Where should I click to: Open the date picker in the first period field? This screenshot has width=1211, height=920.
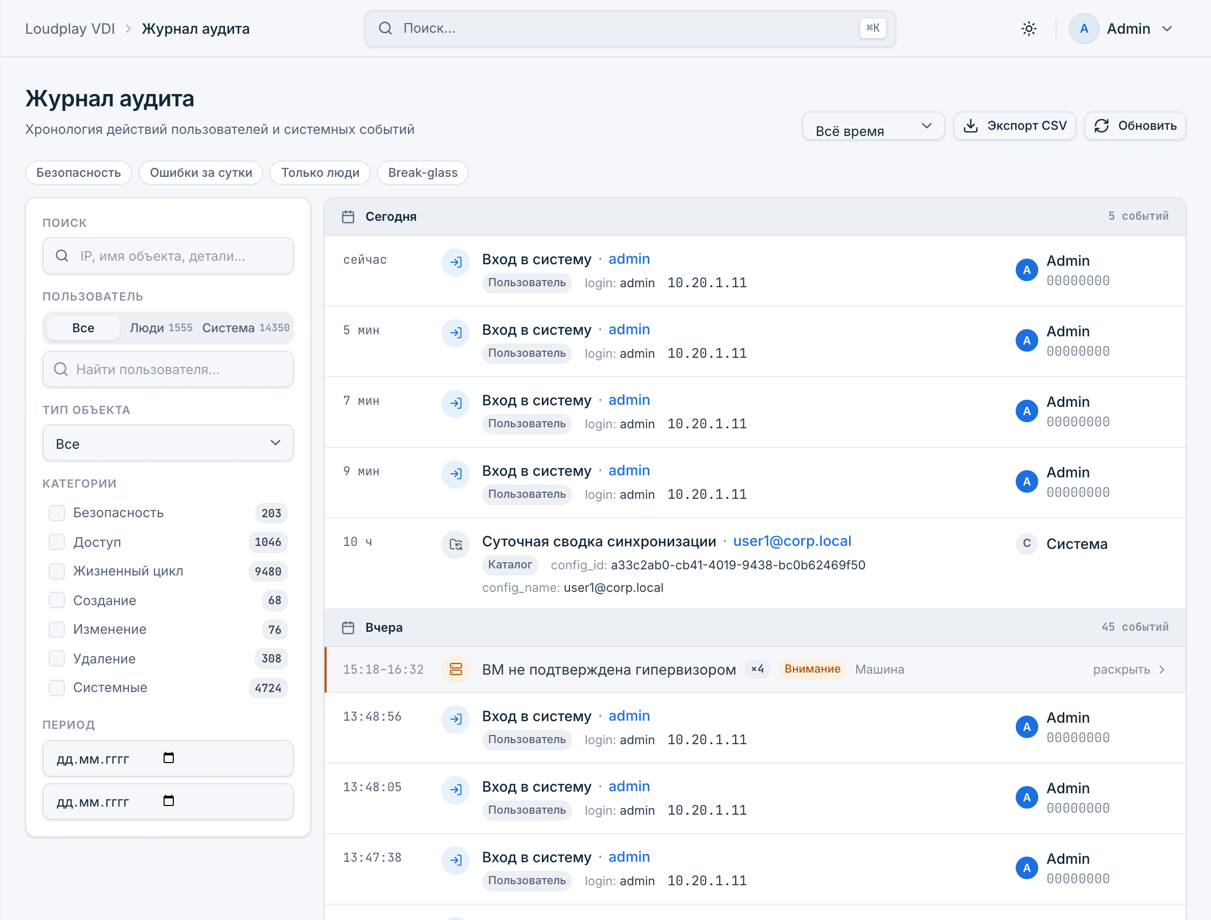tap(169, 758)
